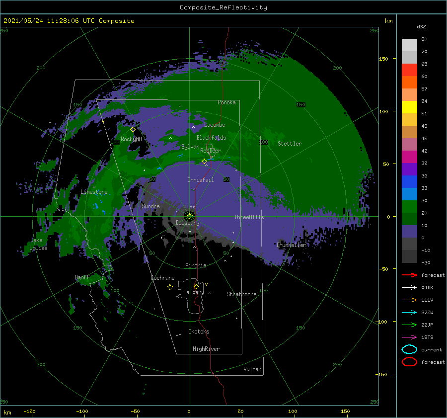Click the magenta 18TS arrow legend icon

point(409,337)
